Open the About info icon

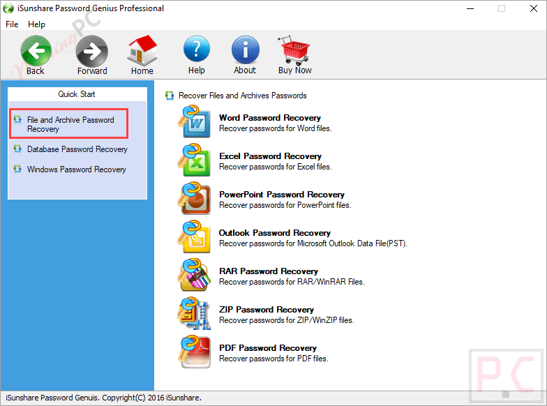(x=246, y=50)
